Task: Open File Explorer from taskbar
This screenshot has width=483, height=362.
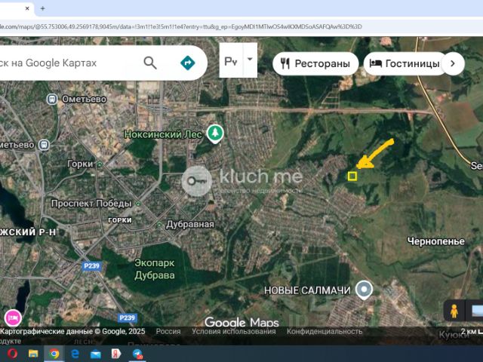Action: (33, 354)
